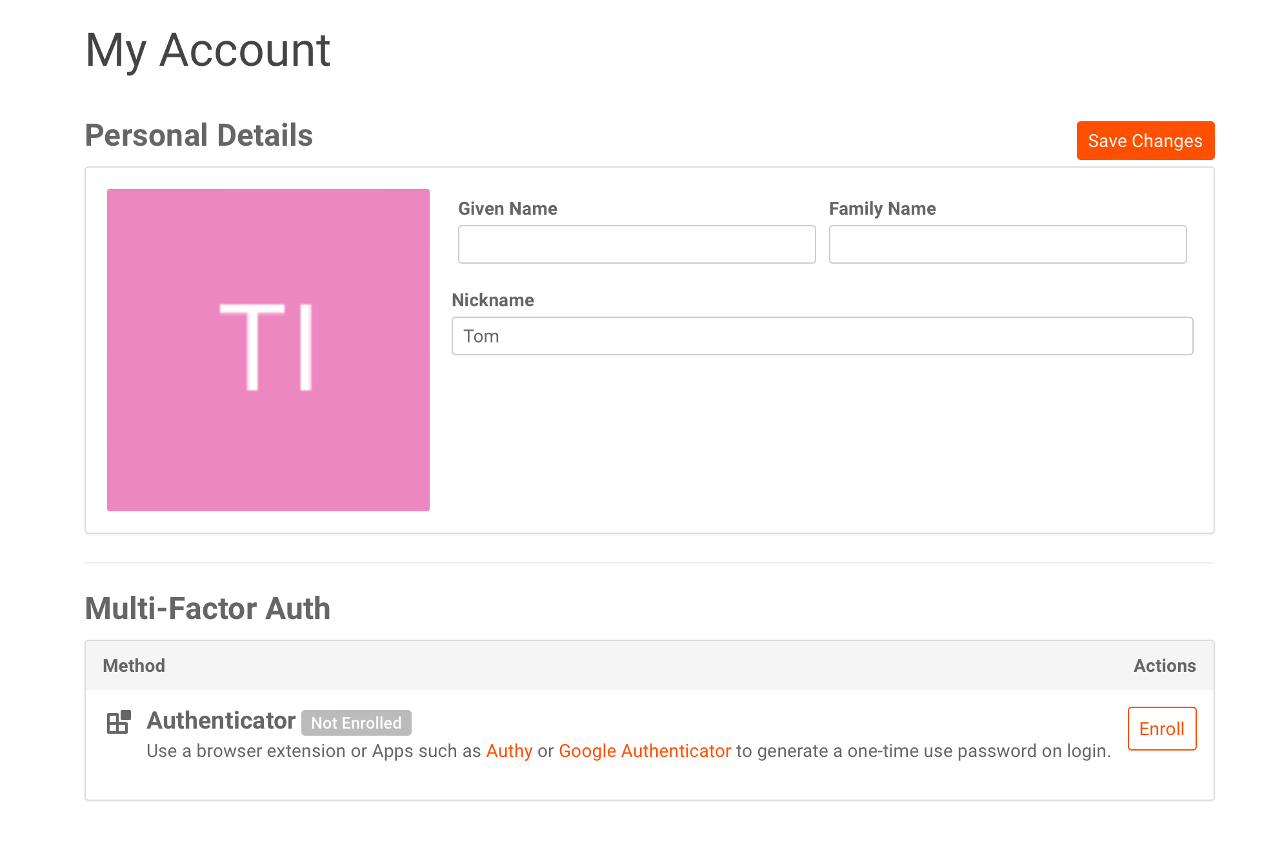The image size is (1262, 855).
Task: Click the Nickname label
Action: pyautogui.click(x=492, y=300)
